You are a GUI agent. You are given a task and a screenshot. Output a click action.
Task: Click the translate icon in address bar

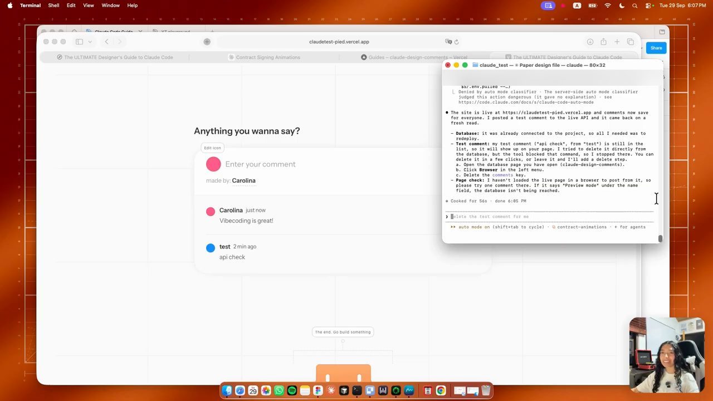point(448,42)
